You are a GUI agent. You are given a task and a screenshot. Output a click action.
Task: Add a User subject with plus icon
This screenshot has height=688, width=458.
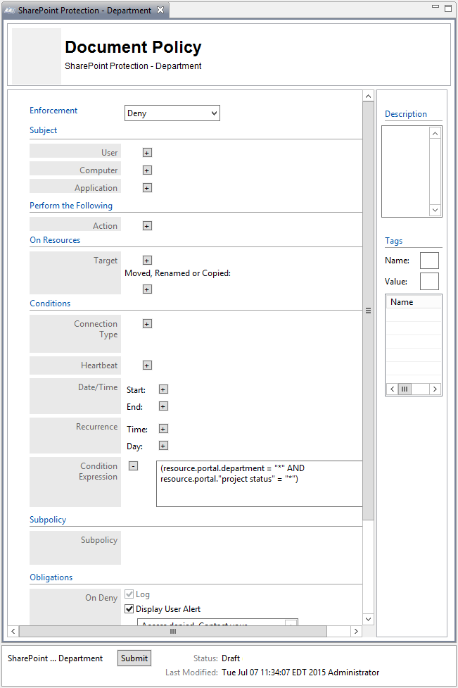pyautogui.click(x=147, y=153)
